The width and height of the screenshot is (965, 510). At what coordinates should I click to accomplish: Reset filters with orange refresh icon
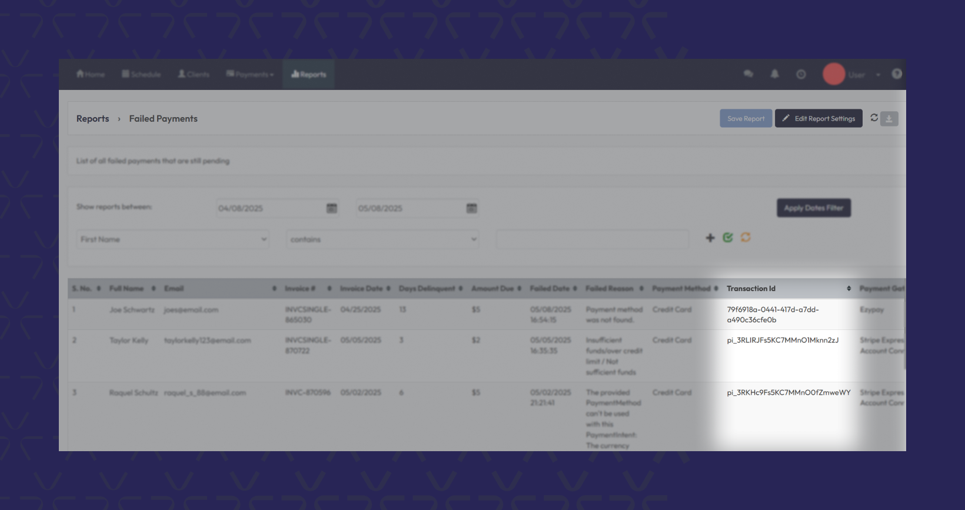coord(746,237)
